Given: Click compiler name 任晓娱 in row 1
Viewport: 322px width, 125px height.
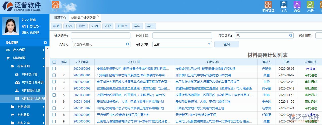Looking at the screenshot, I should pos(266,69).
